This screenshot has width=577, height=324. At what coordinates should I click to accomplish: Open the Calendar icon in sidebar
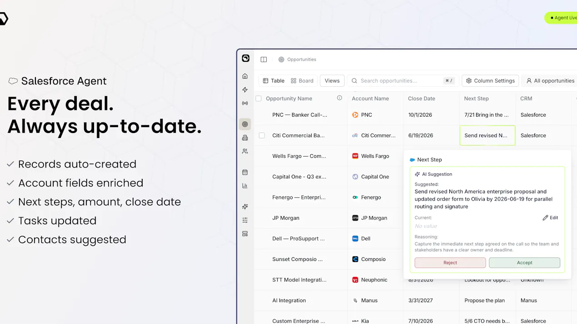pyautogui.click(x=245, y=172)
